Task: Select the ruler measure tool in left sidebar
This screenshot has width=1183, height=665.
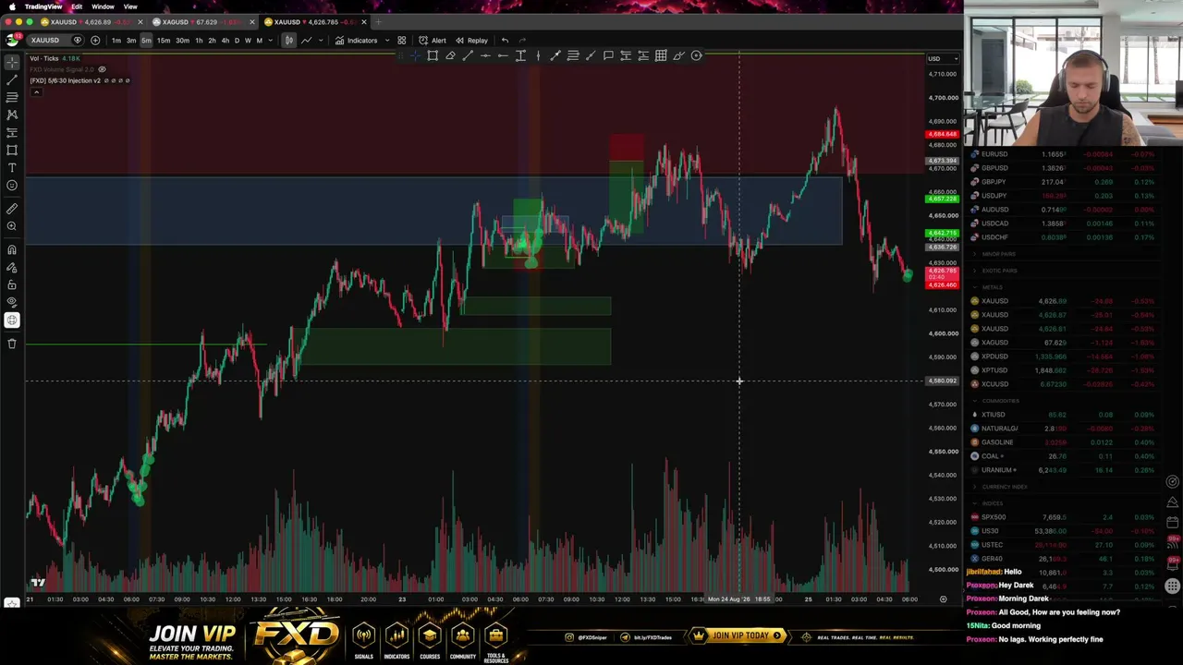Action: click(x=12, y=209)
